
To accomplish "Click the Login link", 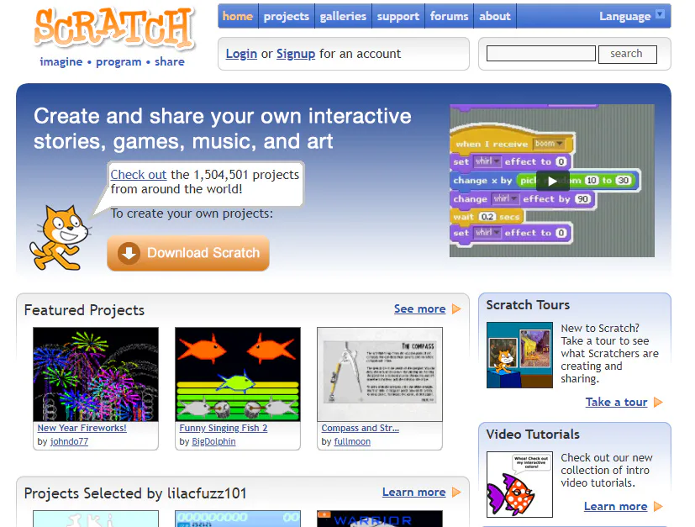I will pyautogui.click(x=241, y=54).
